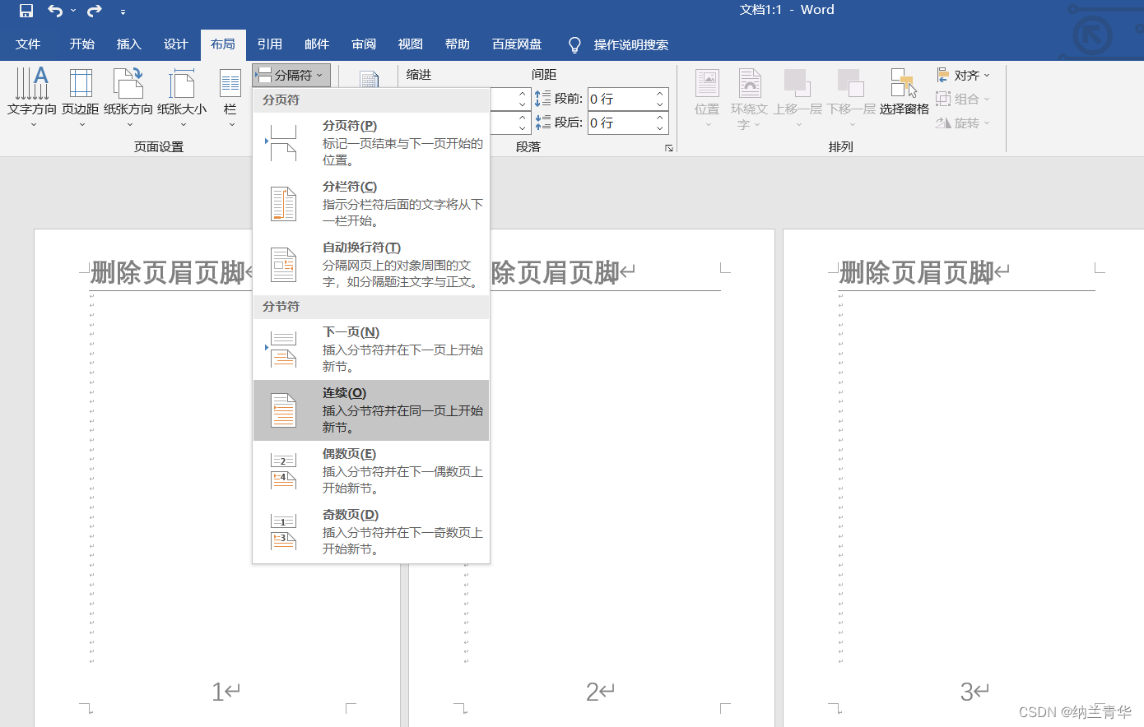Select the 布局 ribbon tab
Screen dimensions: 1144x727
223,44
